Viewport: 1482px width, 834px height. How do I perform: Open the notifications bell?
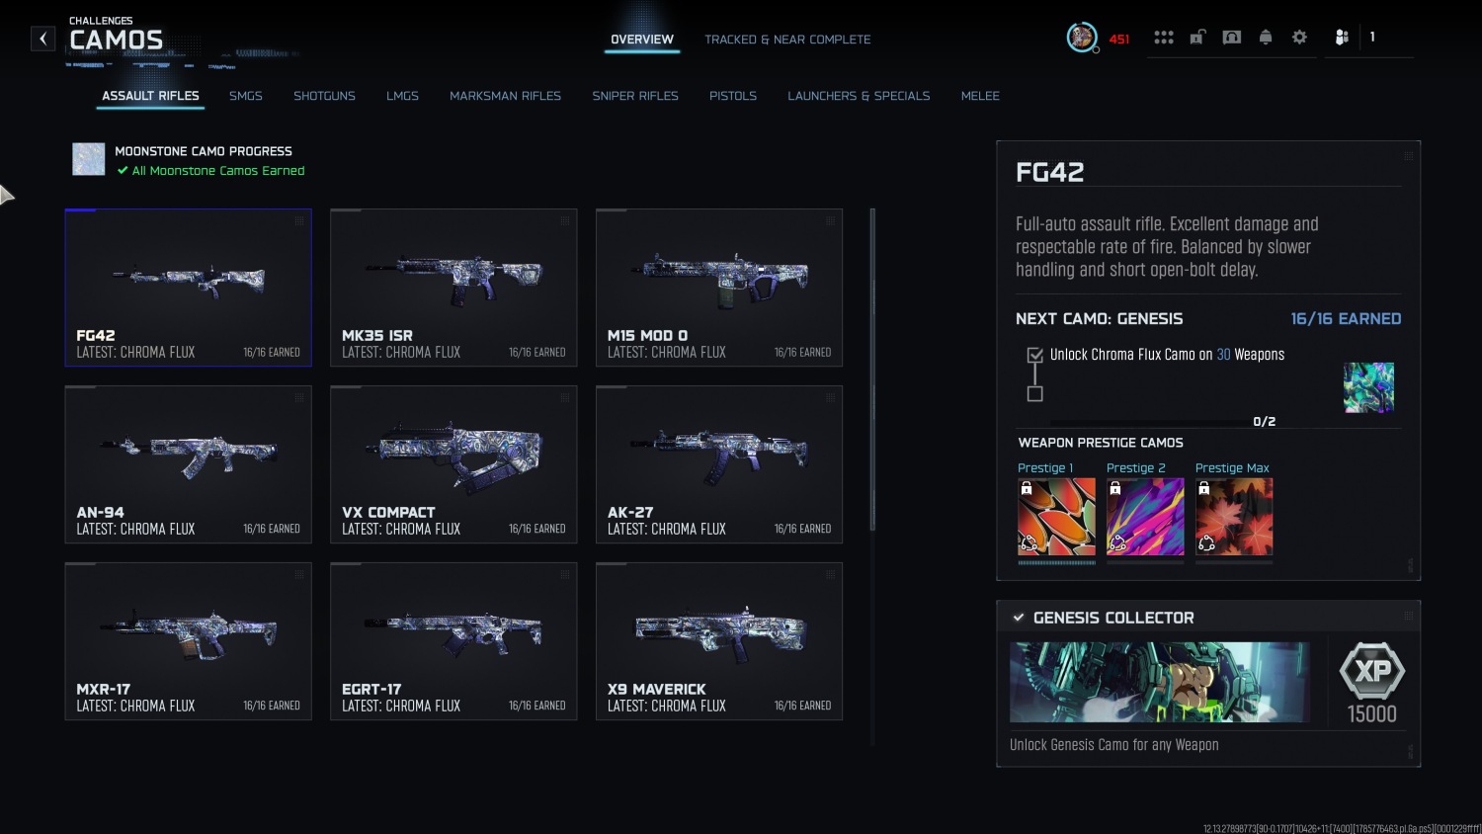tap(1266, 38)
